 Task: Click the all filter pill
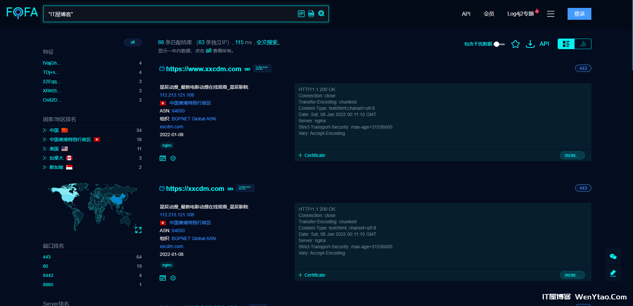pyautogui.click(x=133, y=42)
